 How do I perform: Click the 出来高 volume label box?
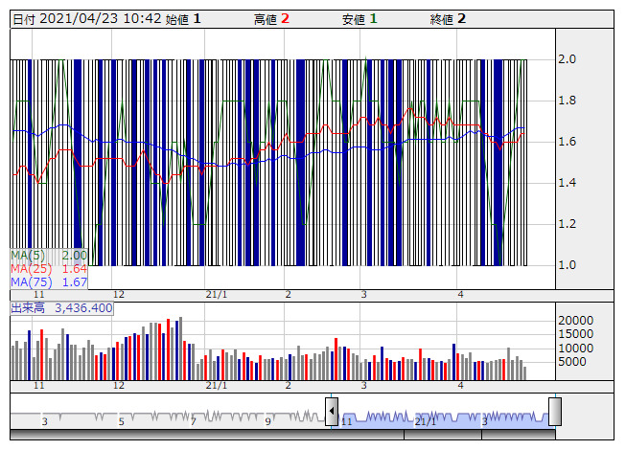[x=62, y=308]
